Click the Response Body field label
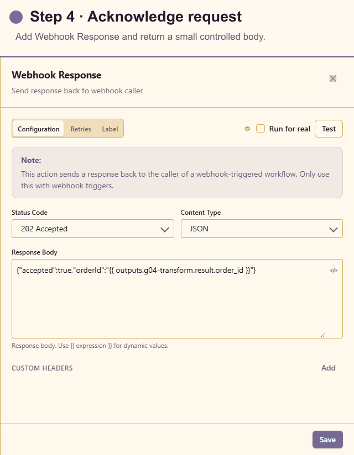Image resolution: width=354 pixels, height=455 pixels. (35, 252)
